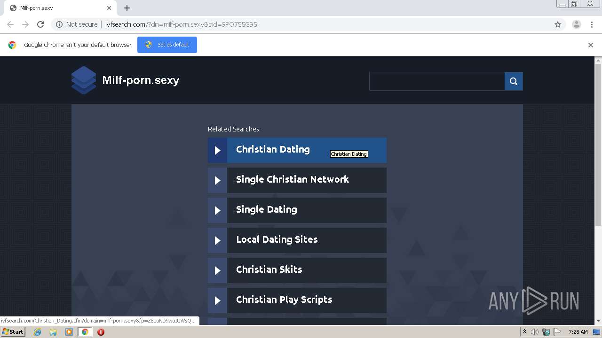Image resolution: width=602 pixels, height=338 pixels.
Task: Click the page scrollbar down arrow
Action: 598,321
